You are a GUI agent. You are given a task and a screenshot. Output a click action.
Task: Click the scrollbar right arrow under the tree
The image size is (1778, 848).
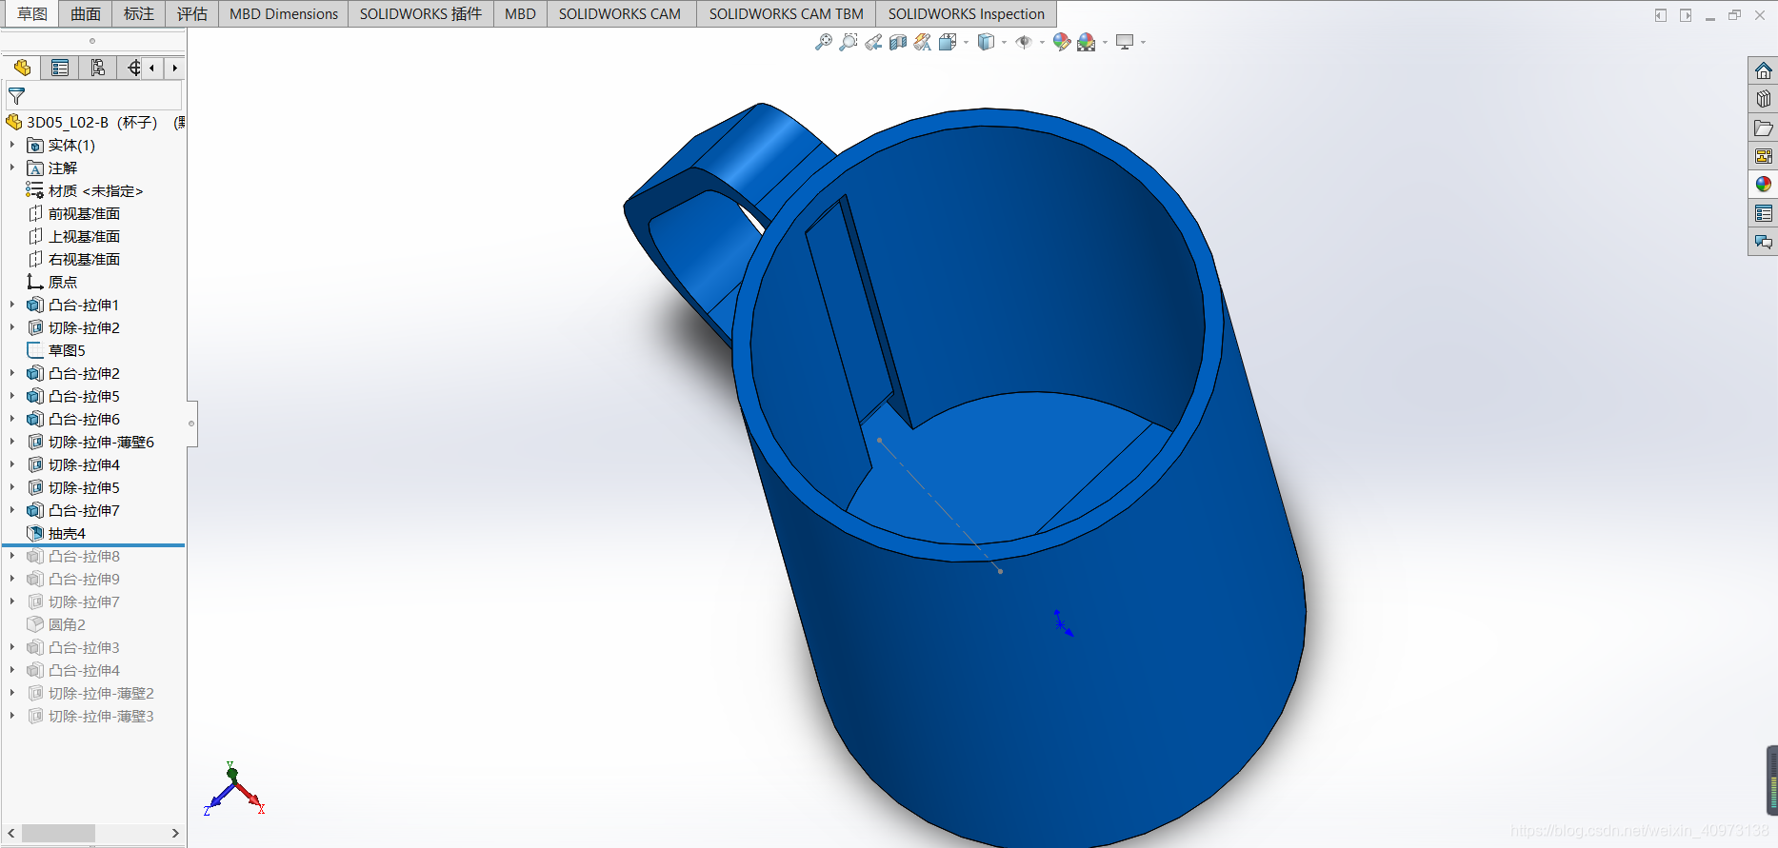pos(175,833)
